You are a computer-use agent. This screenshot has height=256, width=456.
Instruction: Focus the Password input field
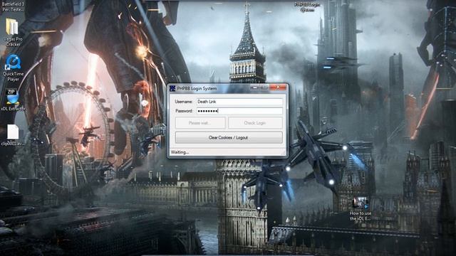click(239, 111)
